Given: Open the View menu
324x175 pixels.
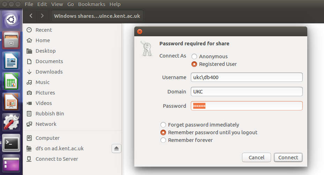Looking at the screenshot, I should pyautogui.click(x=57, y=4).
